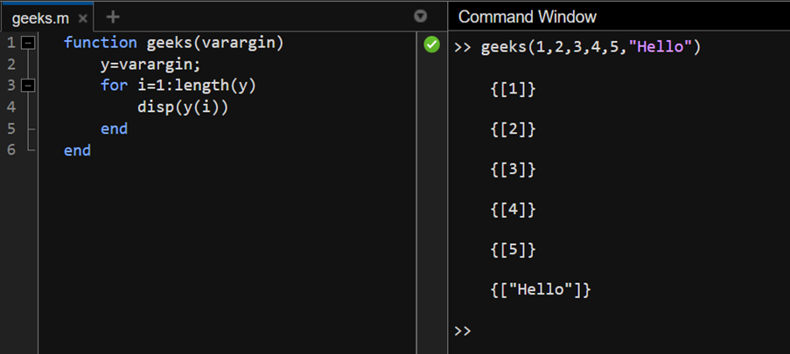Focus the Command Window title bar
The height and width of the screenshot is (354, 790).
point(528,17)
